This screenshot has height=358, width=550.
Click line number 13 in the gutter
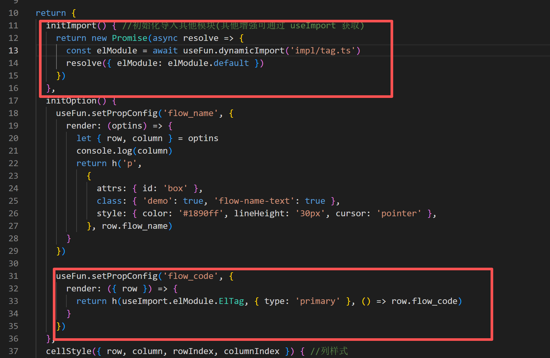coord(13,51)
